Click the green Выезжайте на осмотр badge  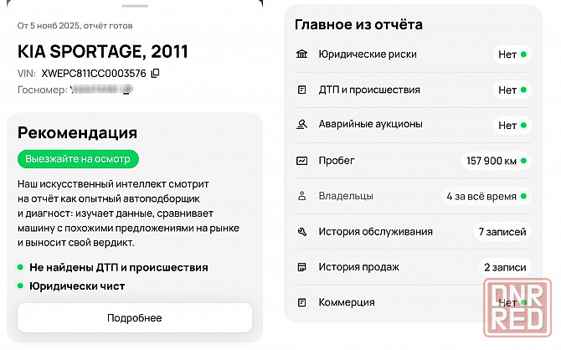click(78, 159)
